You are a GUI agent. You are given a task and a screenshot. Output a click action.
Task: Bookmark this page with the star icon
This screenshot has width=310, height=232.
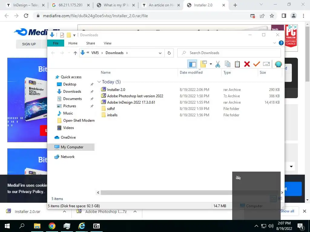(272, 16)
